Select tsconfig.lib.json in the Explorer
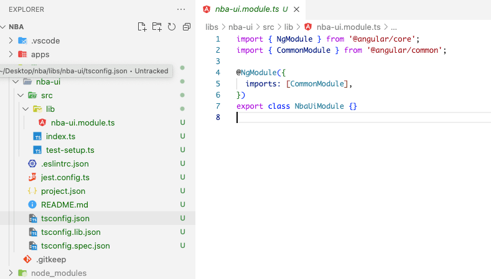The width and height of the screenshot is (491, 279). [x=70, y=232]
